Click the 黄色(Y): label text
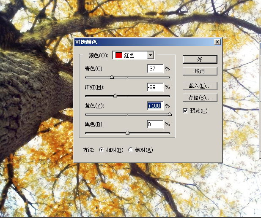 (x=94, y=106)
